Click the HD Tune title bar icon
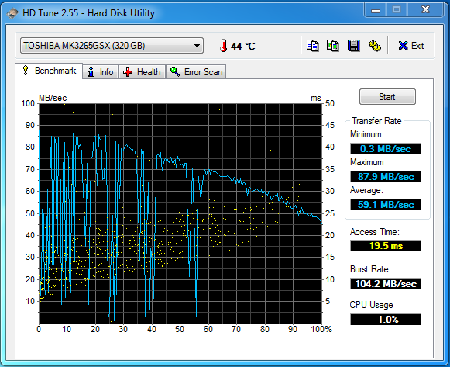Screen dimensions: 450x367 click(x=12, y=13)
